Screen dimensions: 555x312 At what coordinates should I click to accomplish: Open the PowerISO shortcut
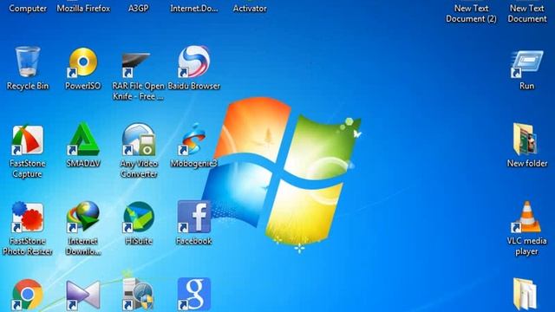(x=83, y=62)
